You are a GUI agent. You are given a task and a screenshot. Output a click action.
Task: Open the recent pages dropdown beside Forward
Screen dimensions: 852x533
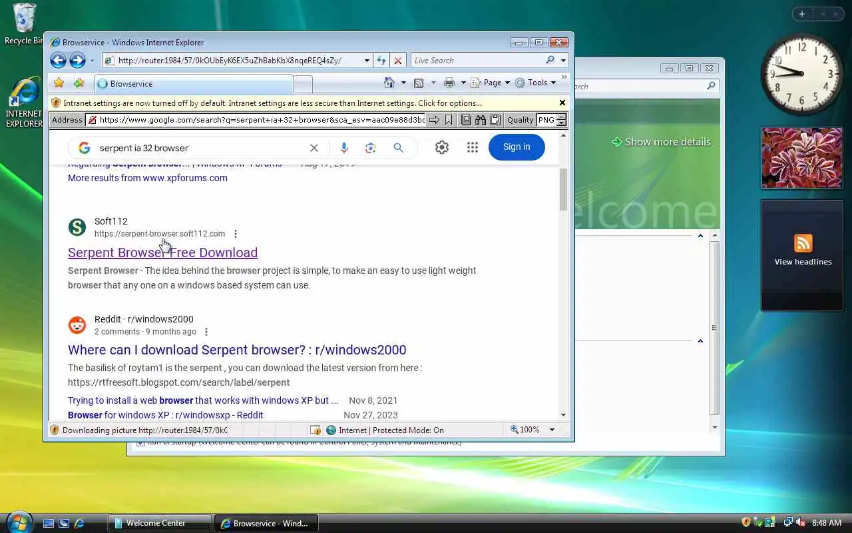click(x=92, y=61)
